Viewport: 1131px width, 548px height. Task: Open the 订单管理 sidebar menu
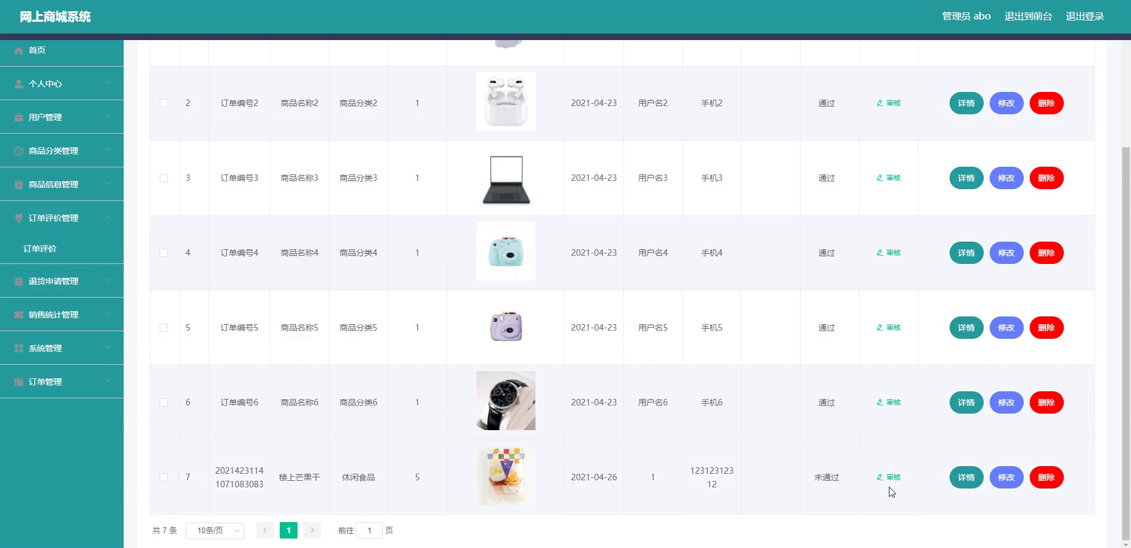pos(45,382)
